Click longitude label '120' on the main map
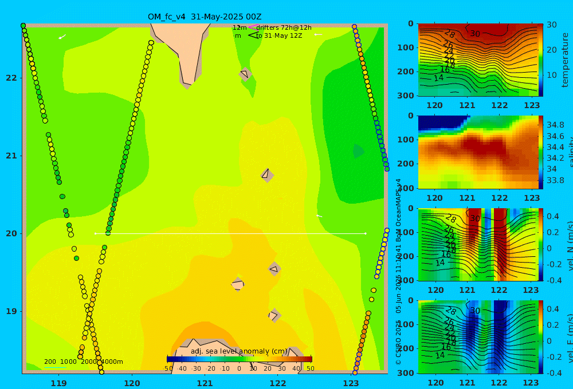573x389 pixels. tap(132, 383)
